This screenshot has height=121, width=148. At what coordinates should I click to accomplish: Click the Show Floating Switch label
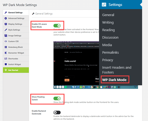(x=38, y=98)
